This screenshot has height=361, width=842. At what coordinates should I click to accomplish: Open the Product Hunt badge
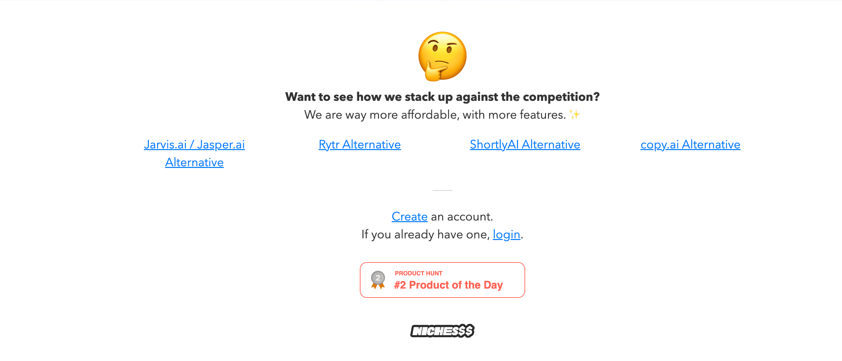coord(442,280)
